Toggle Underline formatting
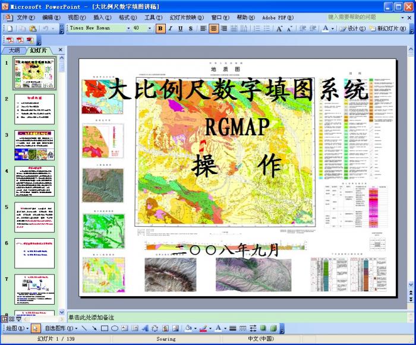This screenshot has width=416, height=345. [180, 28]
